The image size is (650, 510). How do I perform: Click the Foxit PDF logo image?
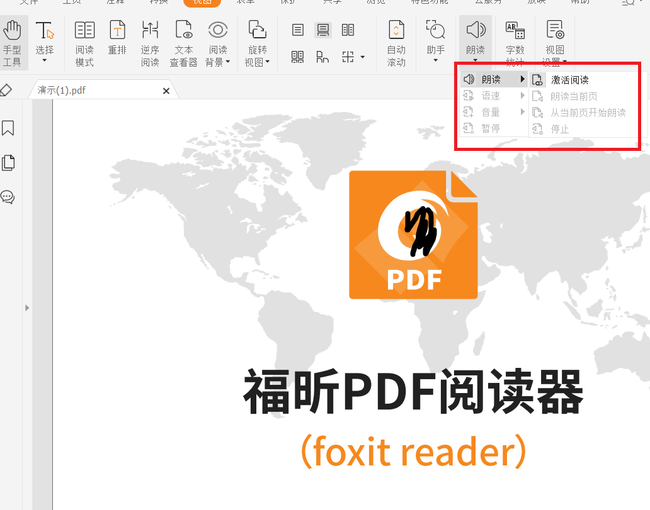point(413,235)
